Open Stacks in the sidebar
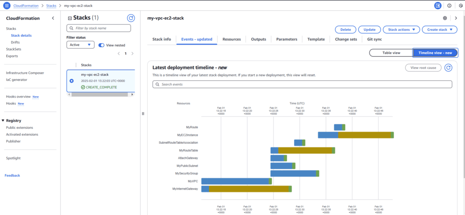 pyautogui.click(x=11, y=29)
